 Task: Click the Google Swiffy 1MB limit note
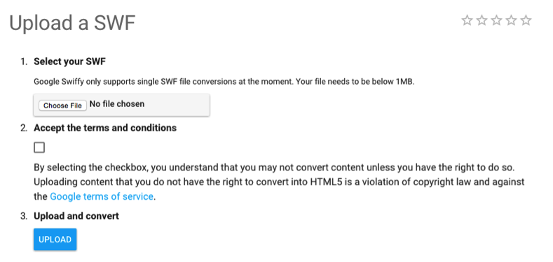224,82
